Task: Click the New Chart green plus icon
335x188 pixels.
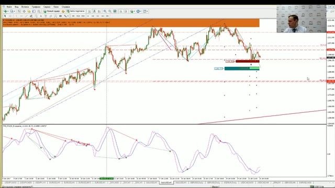Action: tap(5, 11)
